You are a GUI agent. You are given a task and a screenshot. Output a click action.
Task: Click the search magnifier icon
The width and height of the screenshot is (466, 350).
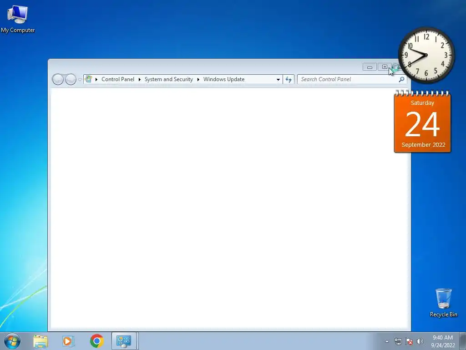[401, 79]
